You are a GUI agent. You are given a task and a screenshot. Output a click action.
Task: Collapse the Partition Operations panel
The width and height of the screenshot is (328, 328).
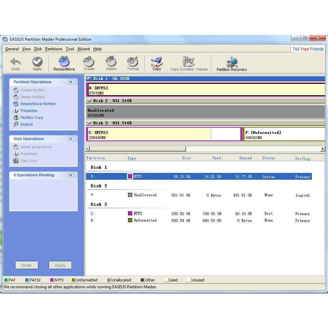click(x=71, y=82)
